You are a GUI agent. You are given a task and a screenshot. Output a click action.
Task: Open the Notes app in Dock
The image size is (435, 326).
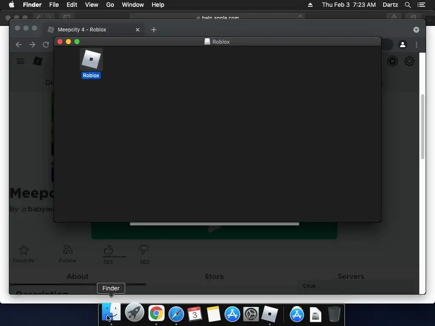[213, 314]
